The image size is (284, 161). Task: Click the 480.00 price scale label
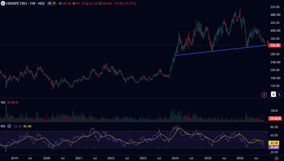click(275, 15)
